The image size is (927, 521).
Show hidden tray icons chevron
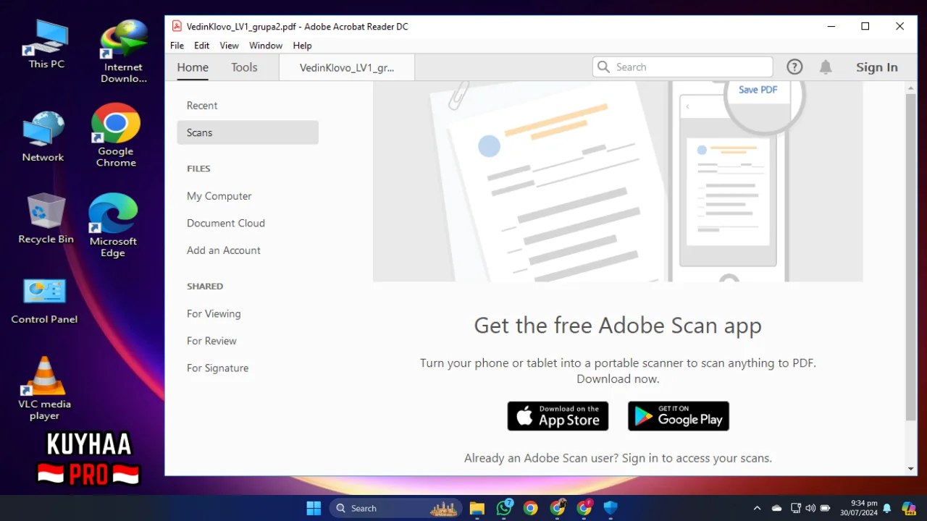758,508
